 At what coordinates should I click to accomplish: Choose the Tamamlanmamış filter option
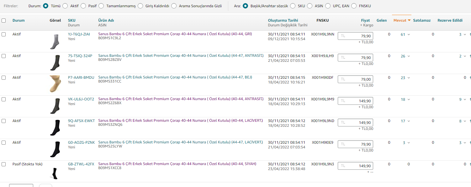pos(101,6)
